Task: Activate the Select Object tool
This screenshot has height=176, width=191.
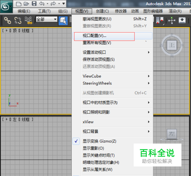Action: 63,20
